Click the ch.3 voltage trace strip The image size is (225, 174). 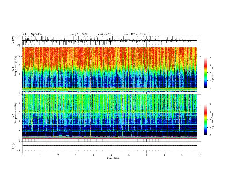tap(109, 146)
